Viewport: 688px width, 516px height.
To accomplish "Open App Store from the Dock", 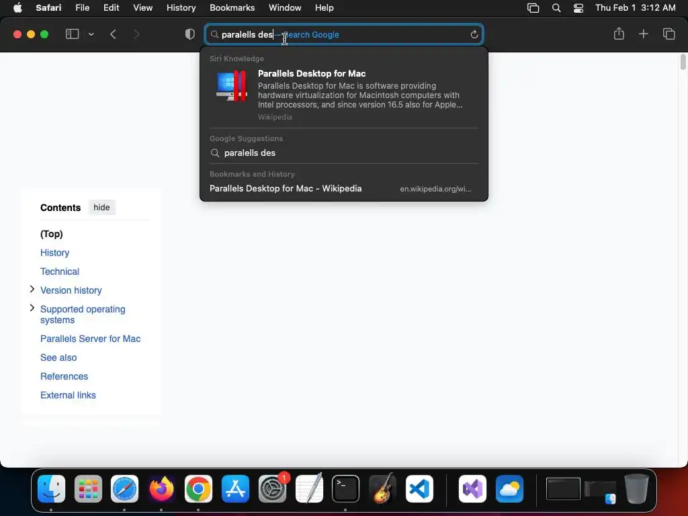I will tap(235, 489).
